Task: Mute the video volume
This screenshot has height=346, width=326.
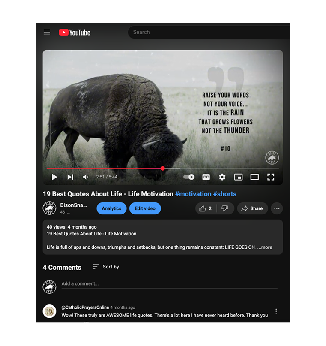Action: [x=86, y=177]
